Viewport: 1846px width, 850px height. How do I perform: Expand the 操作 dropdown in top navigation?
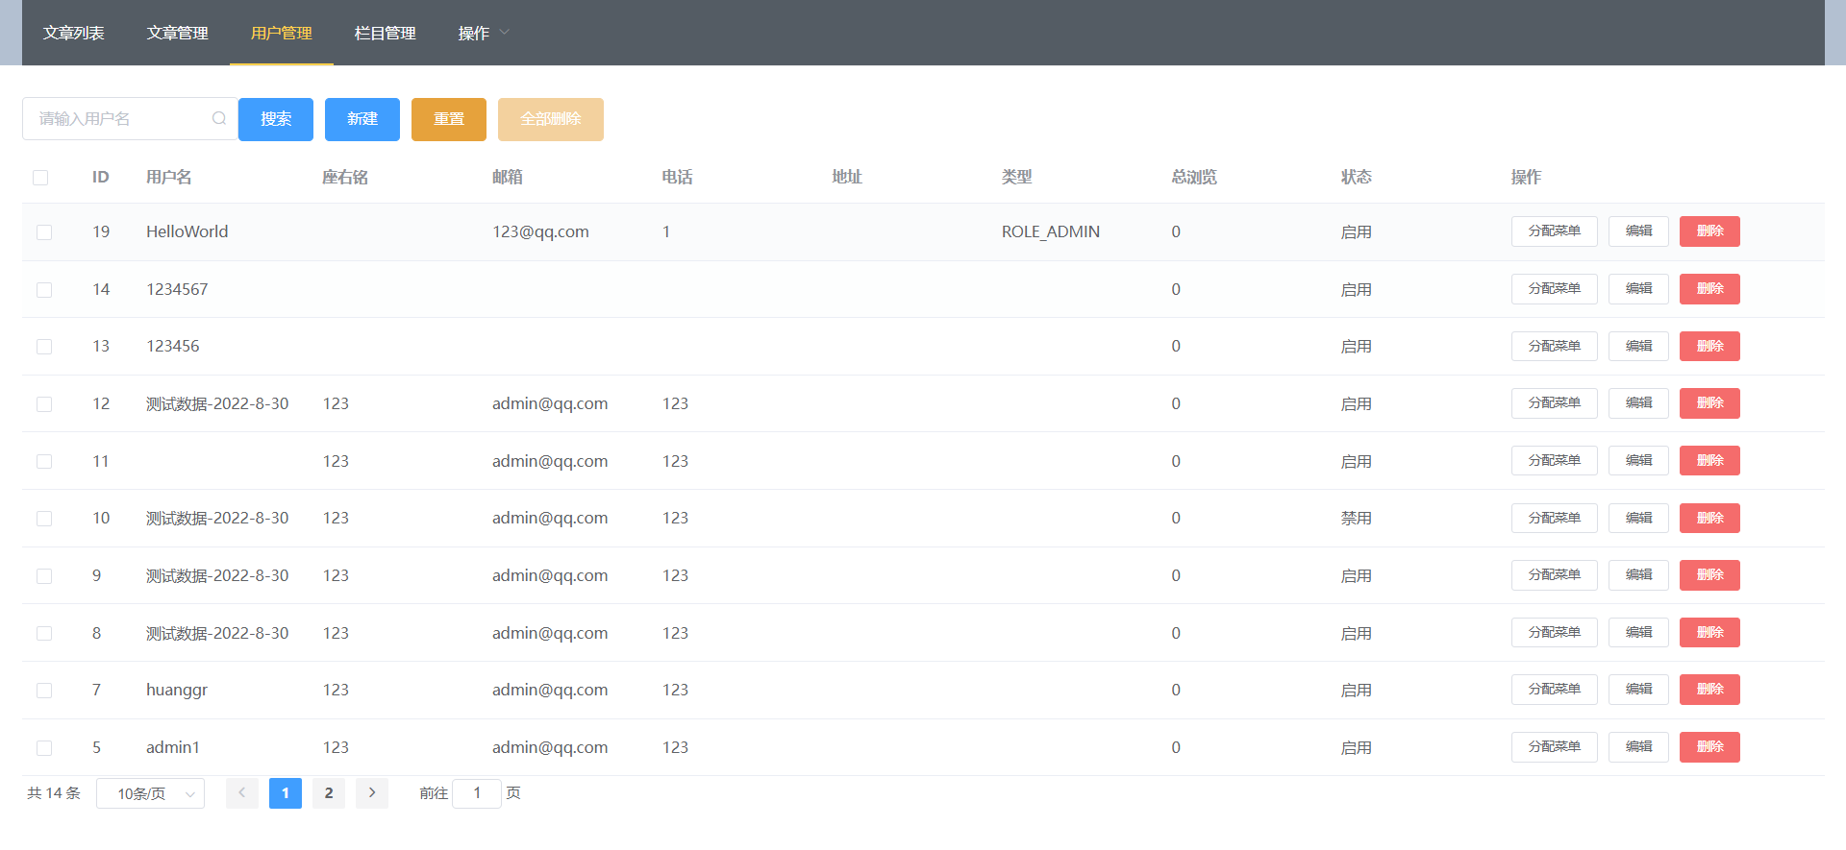(484, 33)
